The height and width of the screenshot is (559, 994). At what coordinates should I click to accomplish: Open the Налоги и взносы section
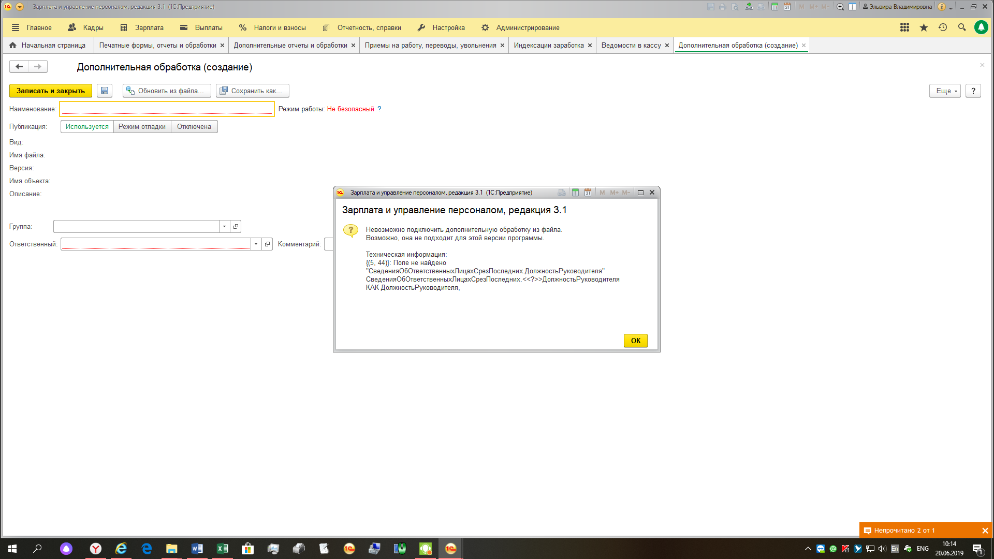pos(272,27)
